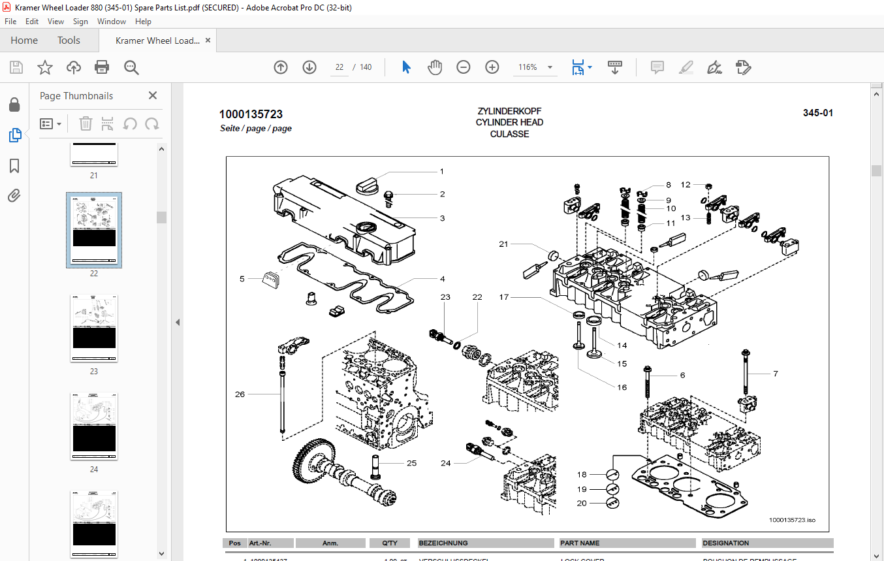884x561 pixels.
Task: Click the Page Thumbnails panel title
Action: click(x=76, y=95)
